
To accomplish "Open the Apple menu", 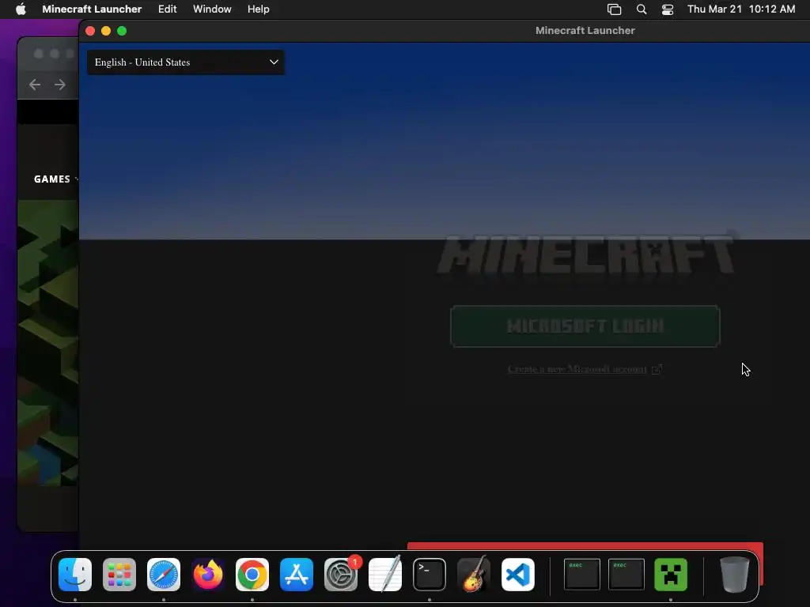I will (x=21, y=9).
